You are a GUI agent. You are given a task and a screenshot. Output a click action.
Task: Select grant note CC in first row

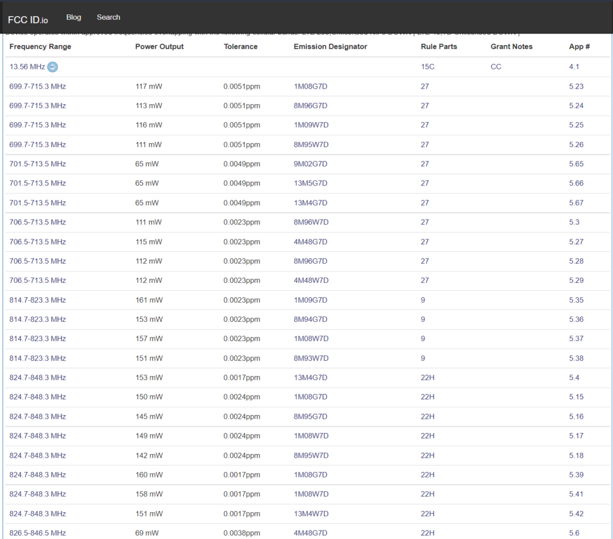[496, 67]
